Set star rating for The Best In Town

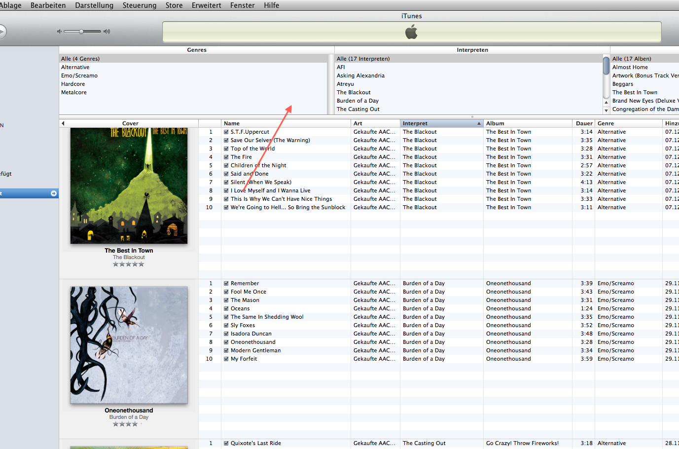coord(128,264)
